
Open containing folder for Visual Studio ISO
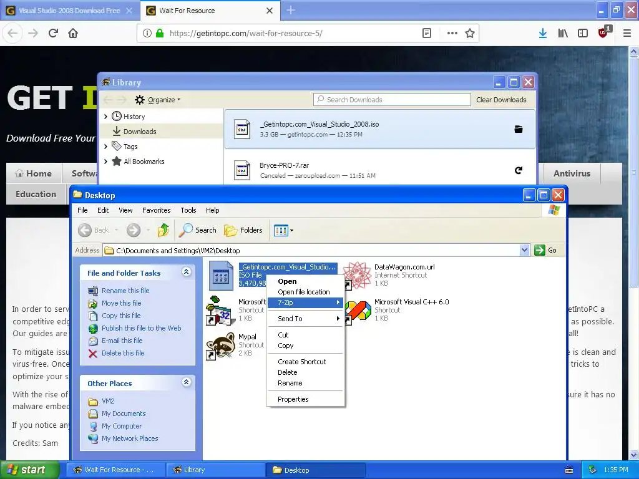coord(519,129)
